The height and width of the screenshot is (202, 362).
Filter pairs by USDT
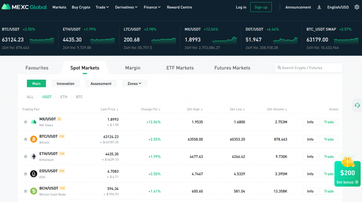click(x=47, y=97)
